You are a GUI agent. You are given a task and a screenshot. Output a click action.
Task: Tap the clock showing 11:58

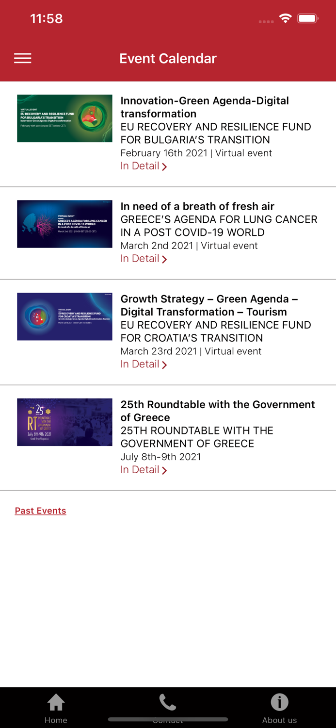coord(47,19)
